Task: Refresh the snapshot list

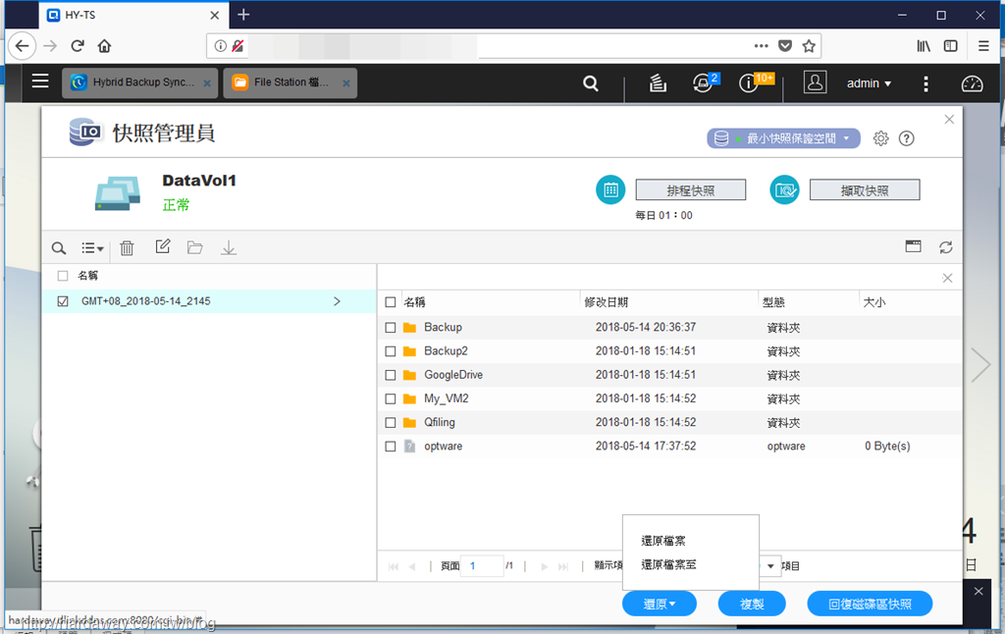Action: pos(945,247)
